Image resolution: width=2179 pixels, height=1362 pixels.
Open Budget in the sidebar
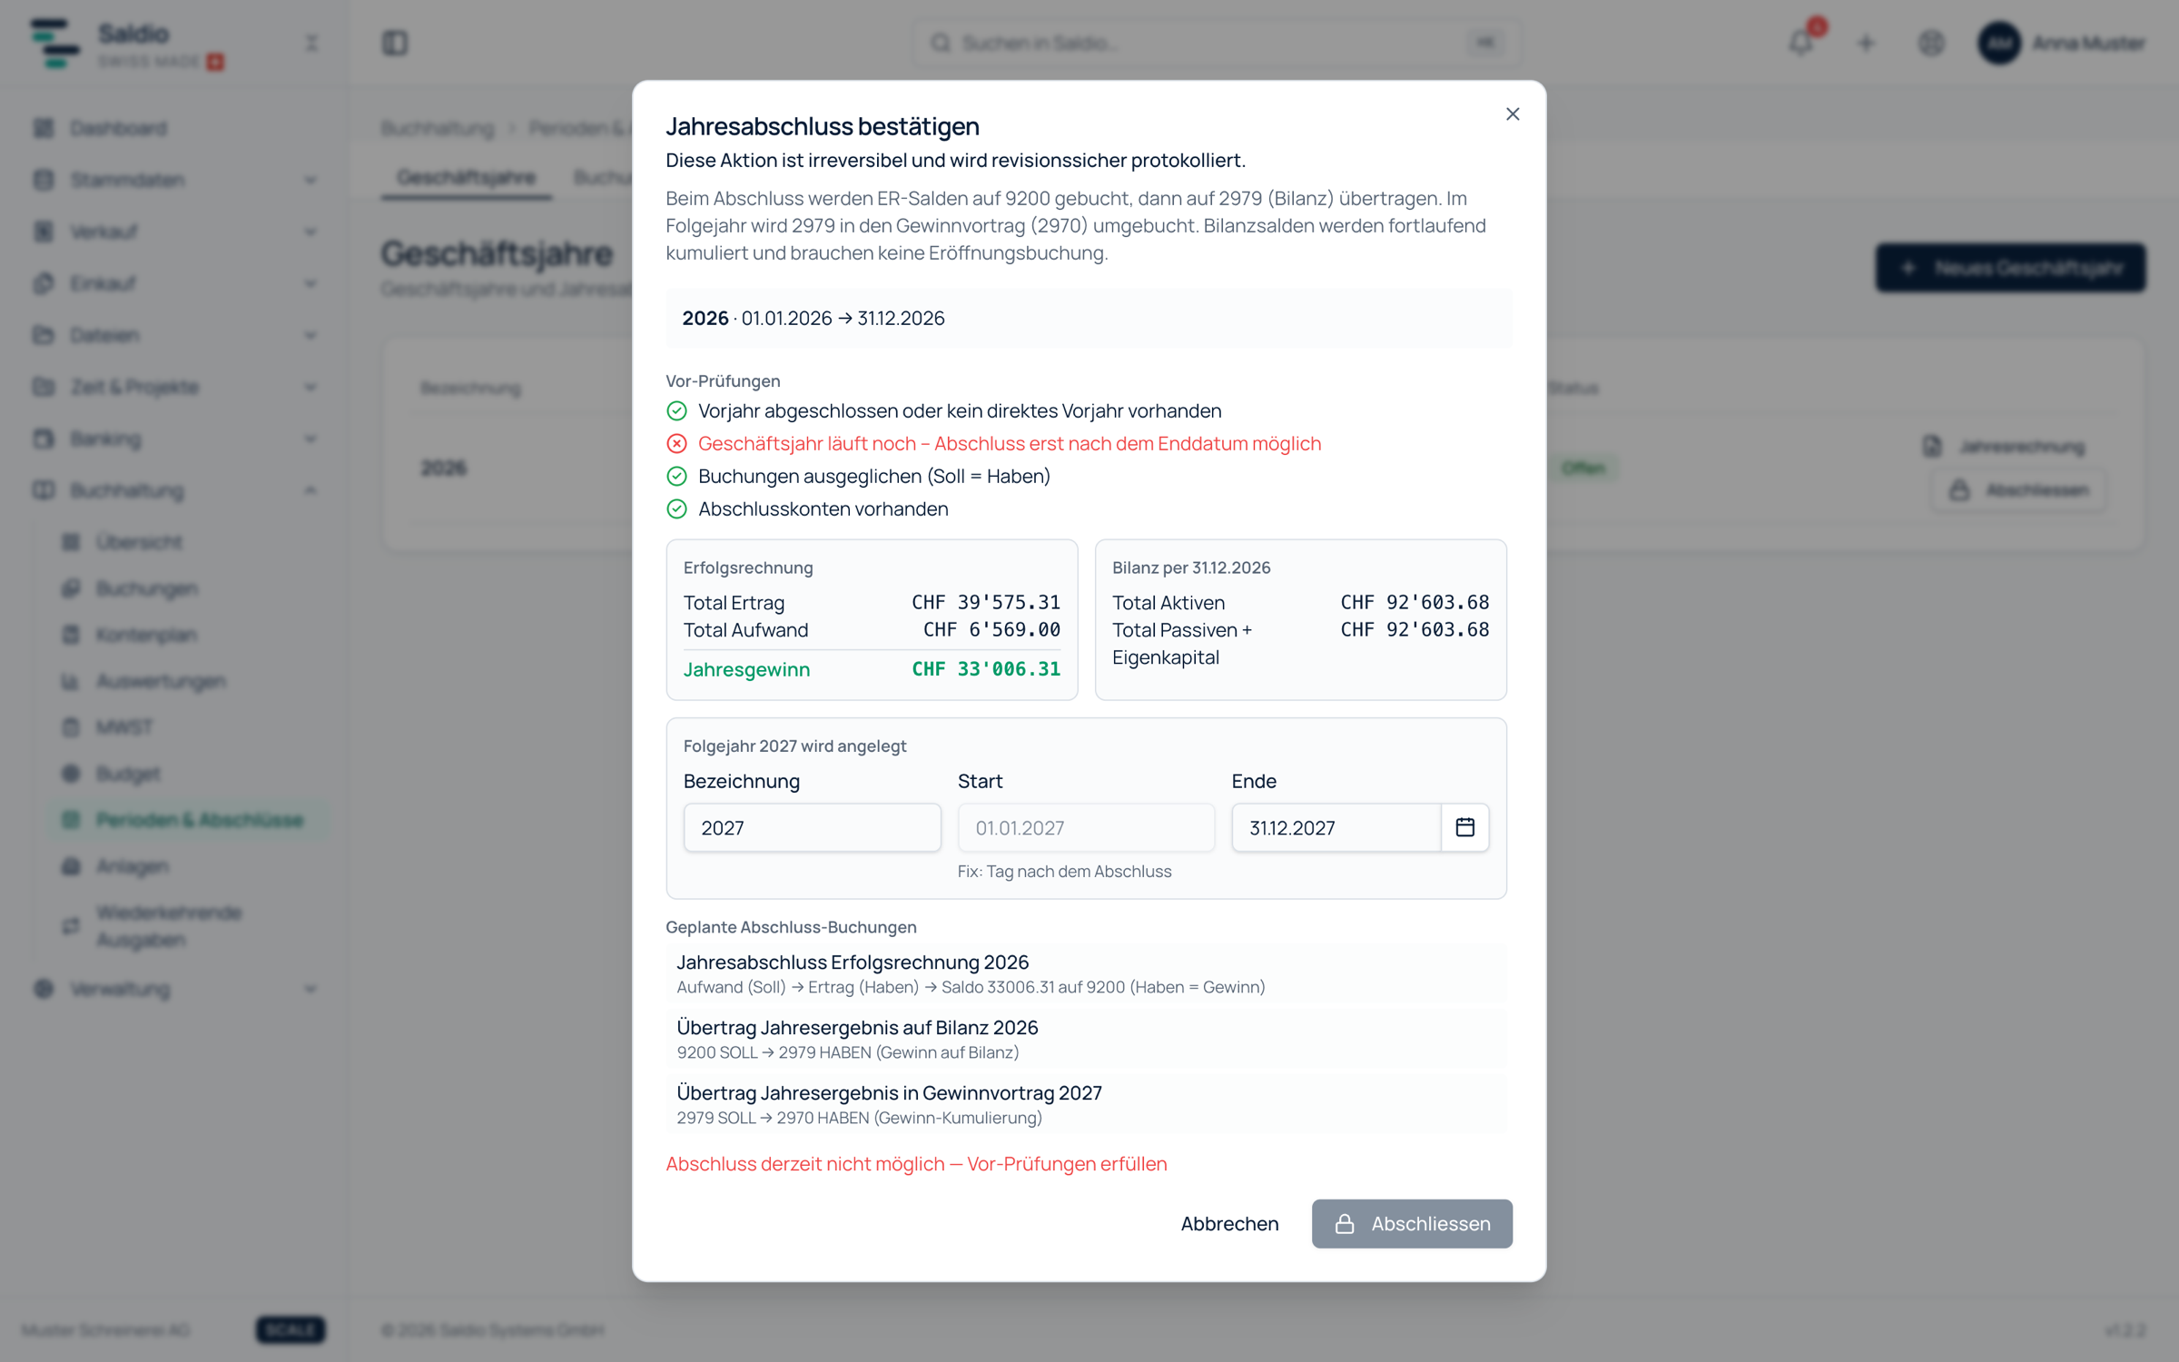(189, 774)
